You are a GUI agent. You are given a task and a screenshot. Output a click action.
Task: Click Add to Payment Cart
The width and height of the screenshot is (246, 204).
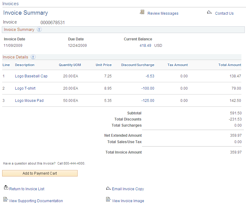pyautogui.click(x=40, y=173)
